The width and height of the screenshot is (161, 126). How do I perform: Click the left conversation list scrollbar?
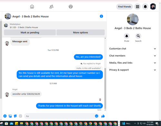click(x=1, y=60)
